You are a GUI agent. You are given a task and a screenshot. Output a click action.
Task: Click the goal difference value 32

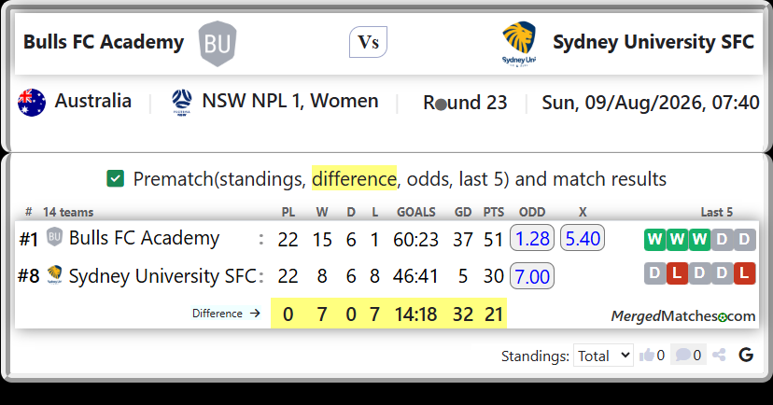pyautogui.click(x=463, y=314)
